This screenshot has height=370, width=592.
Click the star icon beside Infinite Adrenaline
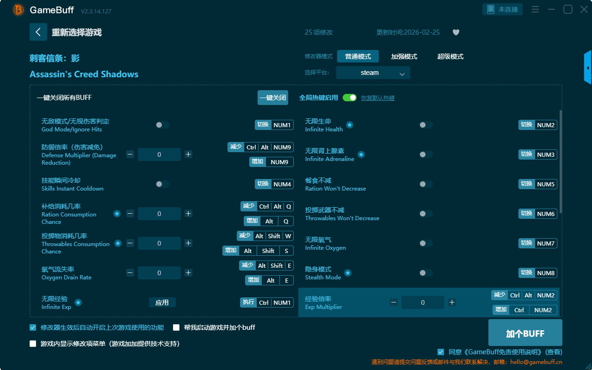point(361,154)
